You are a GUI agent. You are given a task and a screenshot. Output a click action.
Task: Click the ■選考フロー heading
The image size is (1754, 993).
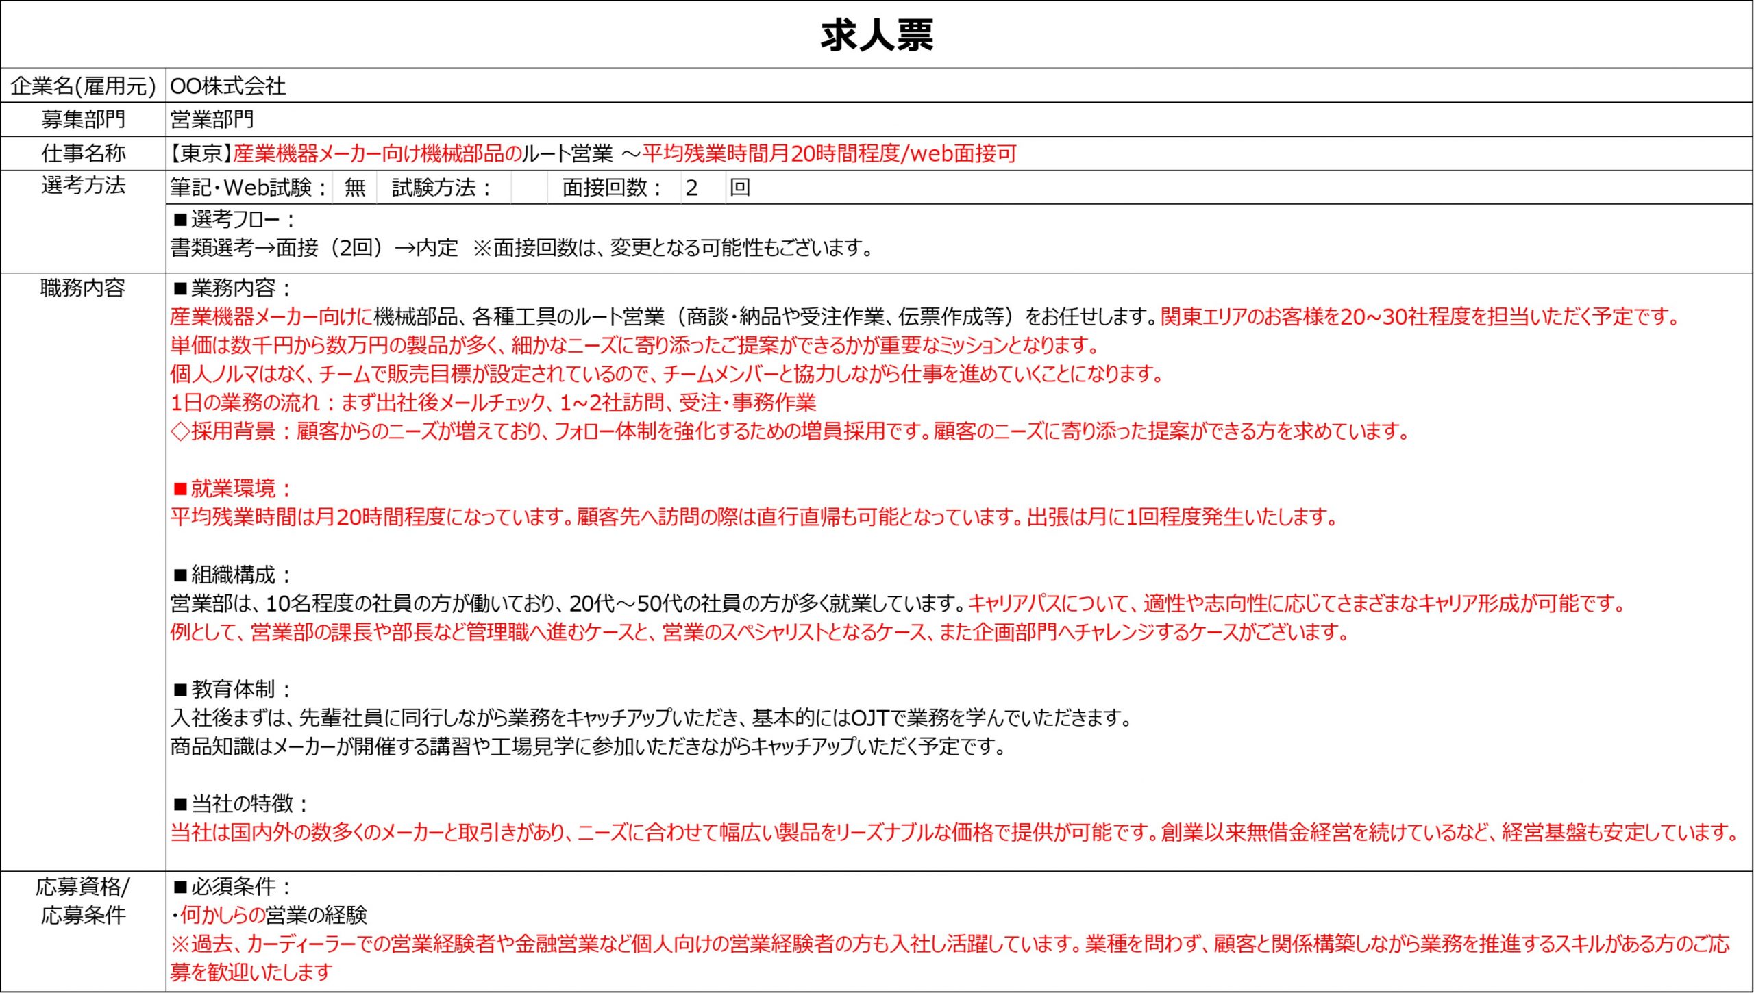tap(234, 219)
